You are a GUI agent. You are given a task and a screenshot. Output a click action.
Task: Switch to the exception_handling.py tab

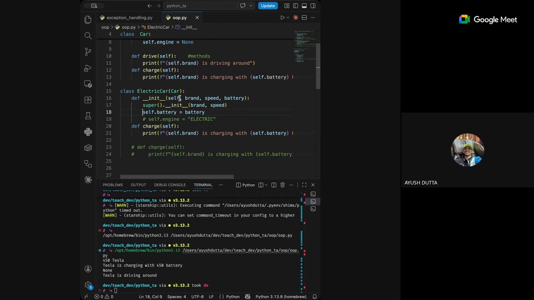point(129,17)
